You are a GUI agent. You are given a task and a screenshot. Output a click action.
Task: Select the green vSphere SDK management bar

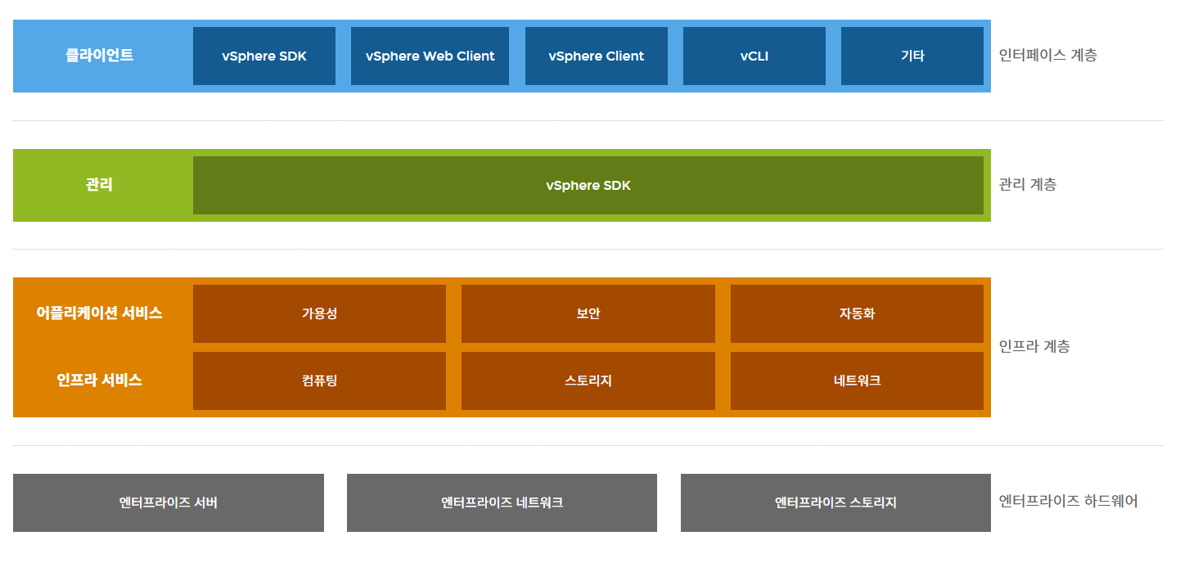(x=588, y=186)
